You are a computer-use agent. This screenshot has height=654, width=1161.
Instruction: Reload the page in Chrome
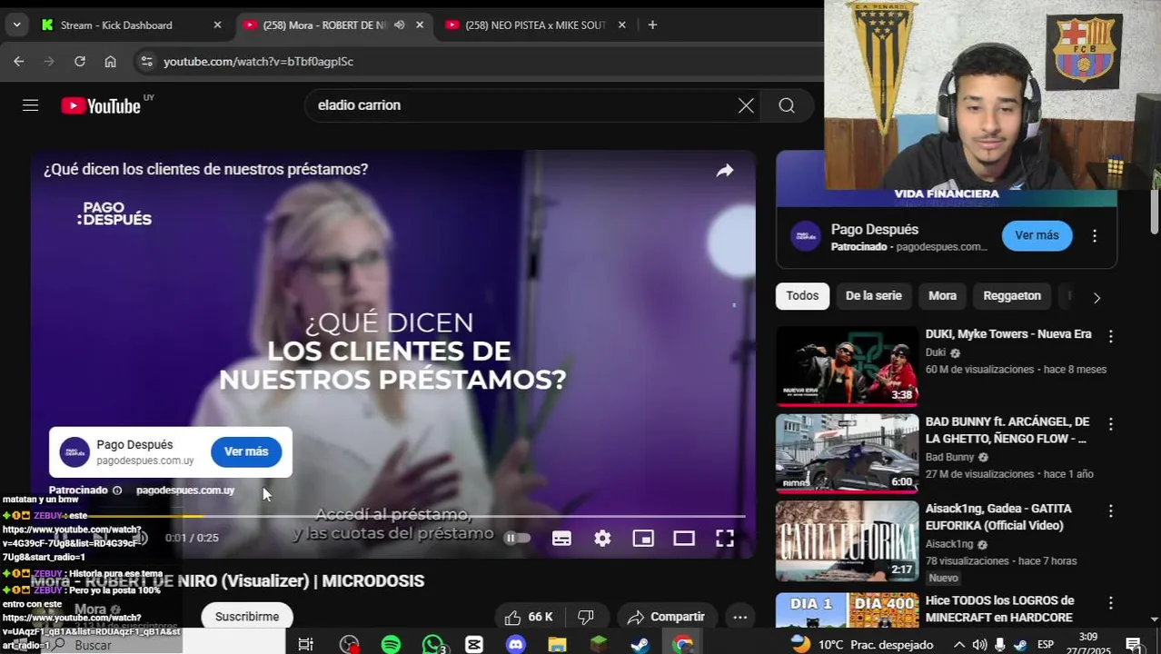click(80, 61)
